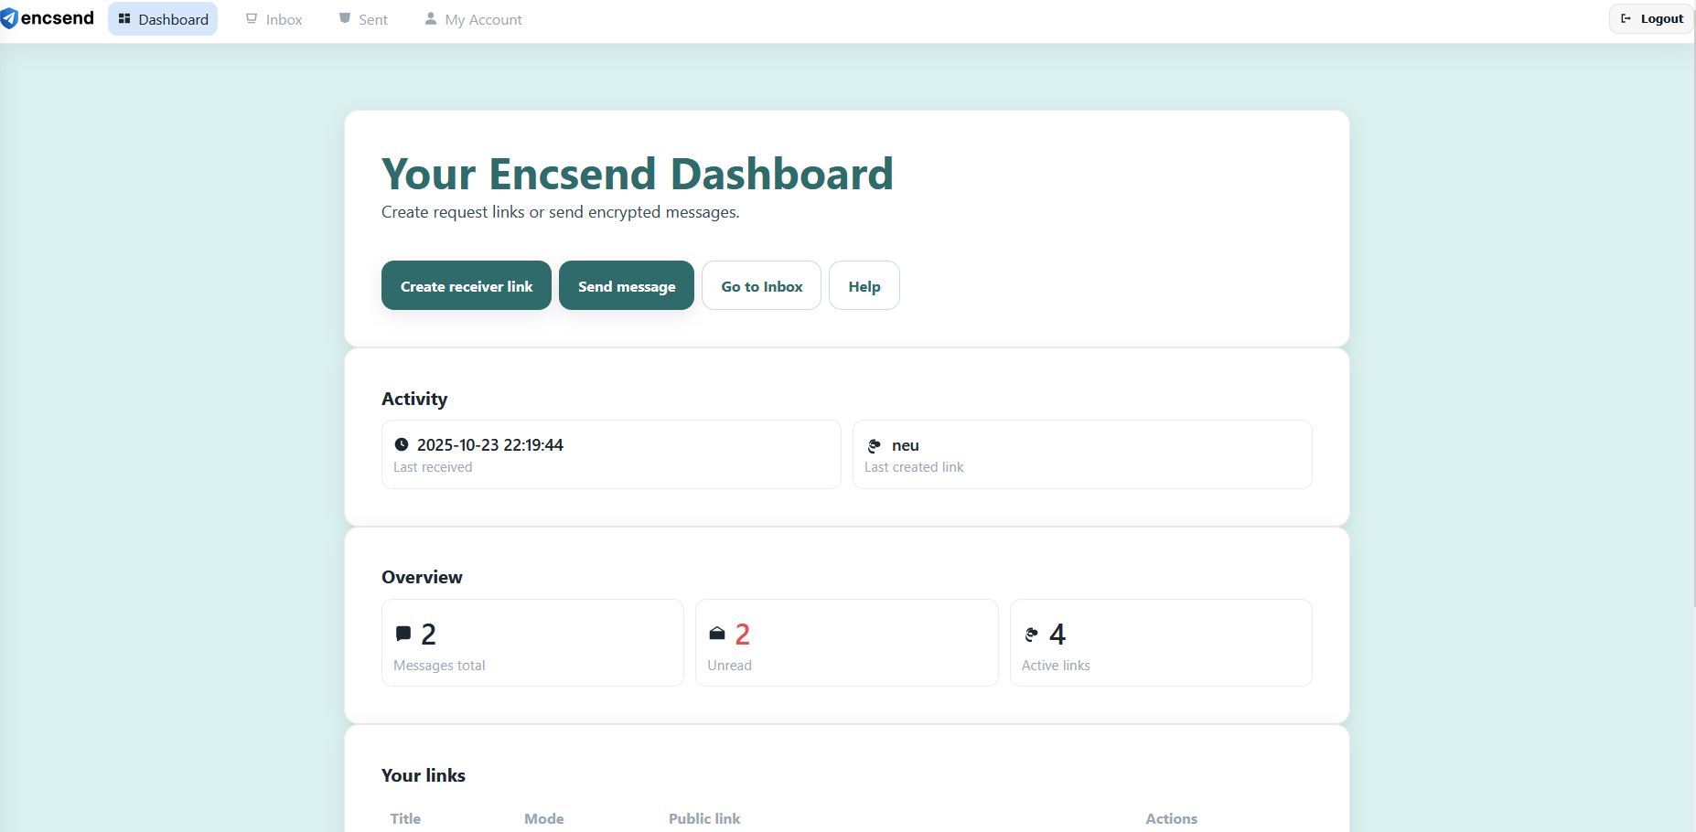
Task: Open My Account from the navbar
Action: pos(483,18)
